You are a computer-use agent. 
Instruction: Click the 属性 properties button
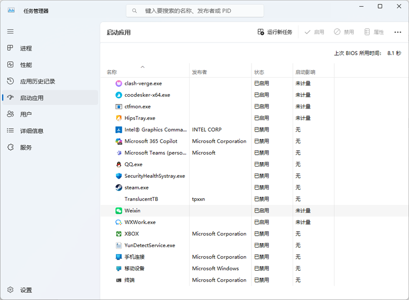click(374, 32)
